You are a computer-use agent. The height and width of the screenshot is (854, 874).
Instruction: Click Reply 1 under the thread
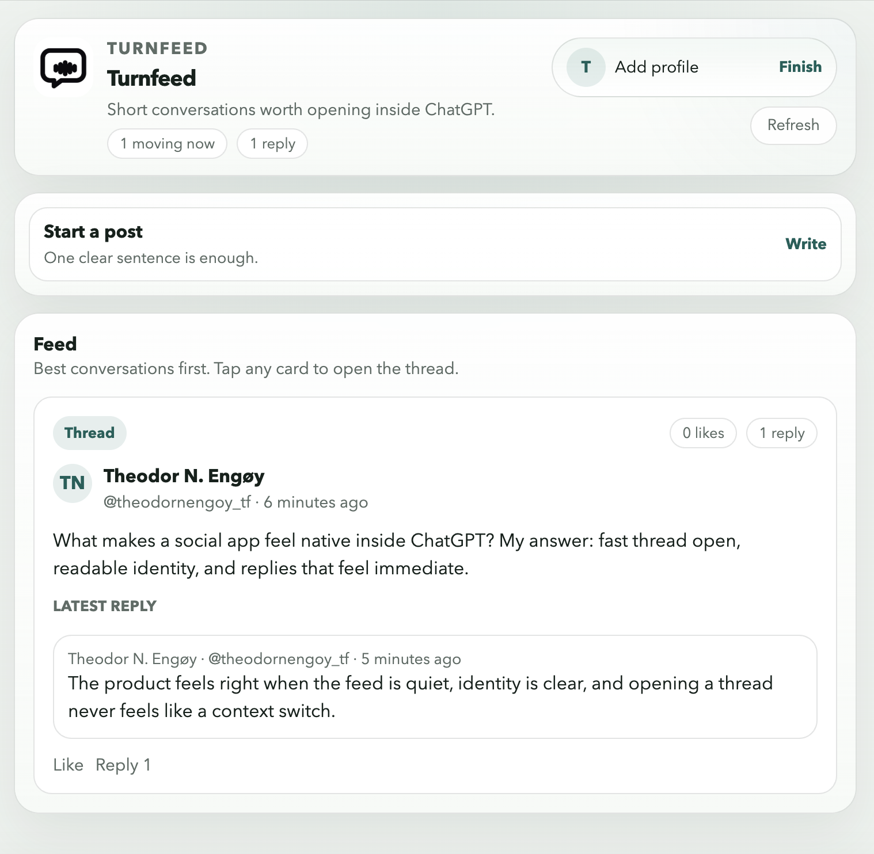click(x=123, y=765)
